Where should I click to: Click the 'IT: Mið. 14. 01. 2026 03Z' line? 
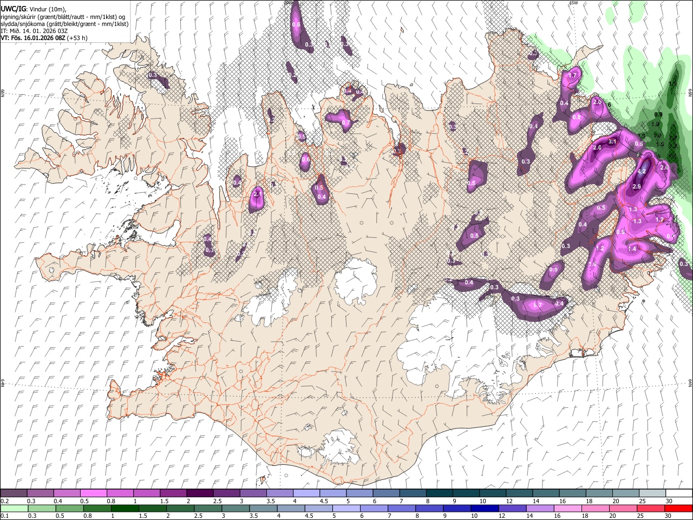coord(33,31)
